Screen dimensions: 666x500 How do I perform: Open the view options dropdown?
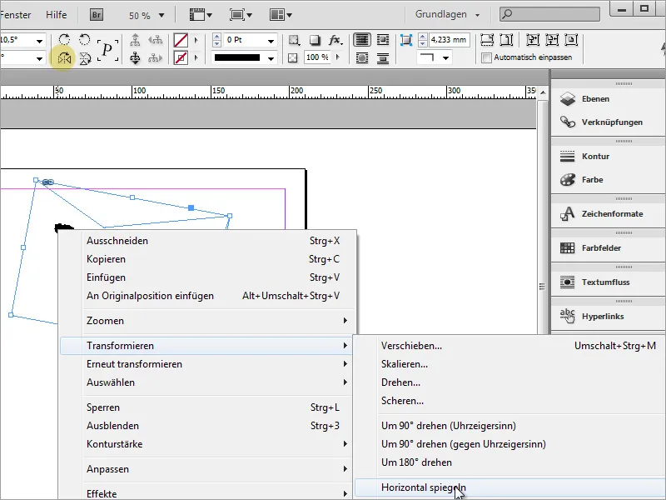click(201, 15)
